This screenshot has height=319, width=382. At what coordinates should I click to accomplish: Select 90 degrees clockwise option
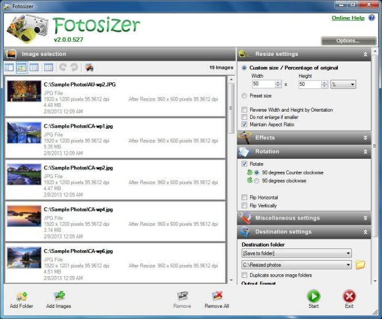pos(256,181)
